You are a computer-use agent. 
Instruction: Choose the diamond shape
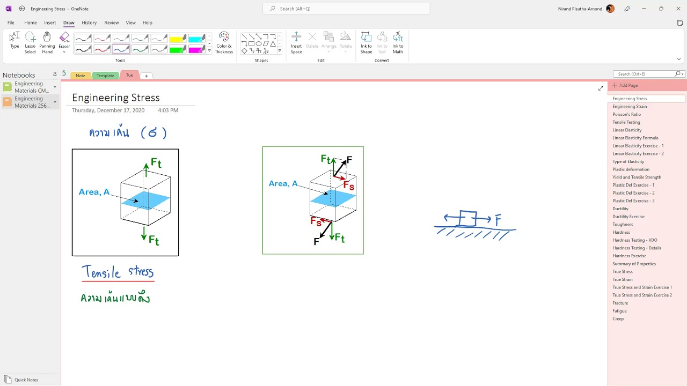coord(244,51)
